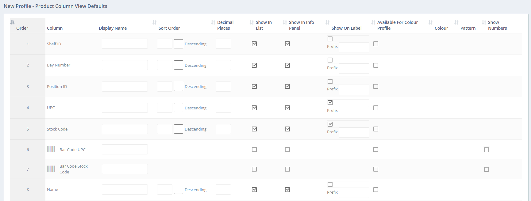Click order number 4 cell
531x201 pixels.
tap(28, 108)
